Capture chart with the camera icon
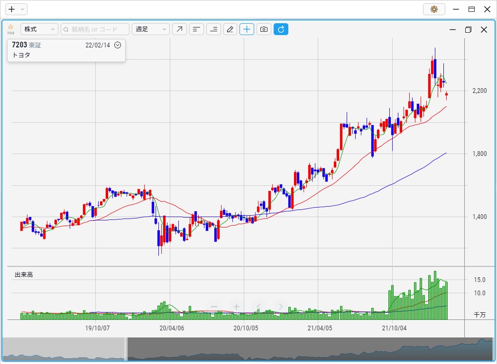This screenshot has width=497, height=364. [264, 29]
